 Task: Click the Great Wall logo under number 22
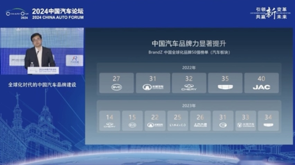click(155, 125)
